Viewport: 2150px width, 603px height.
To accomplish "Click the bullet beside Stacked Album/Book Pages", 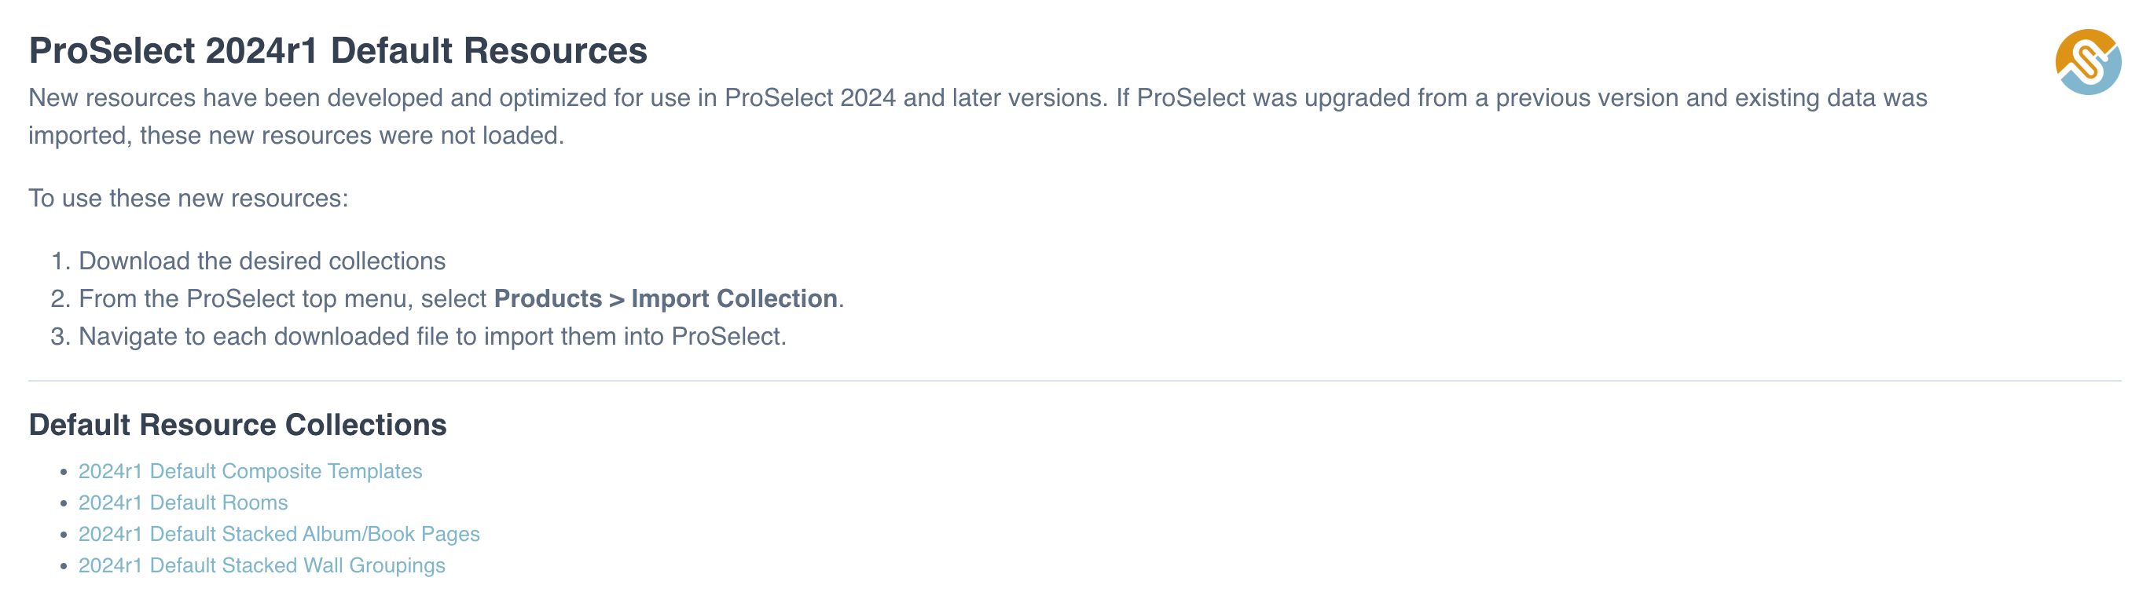I will coord(64,535).
